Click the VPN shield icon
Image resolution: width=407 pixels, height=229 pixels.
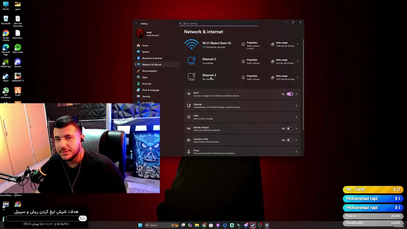[189, 117]
